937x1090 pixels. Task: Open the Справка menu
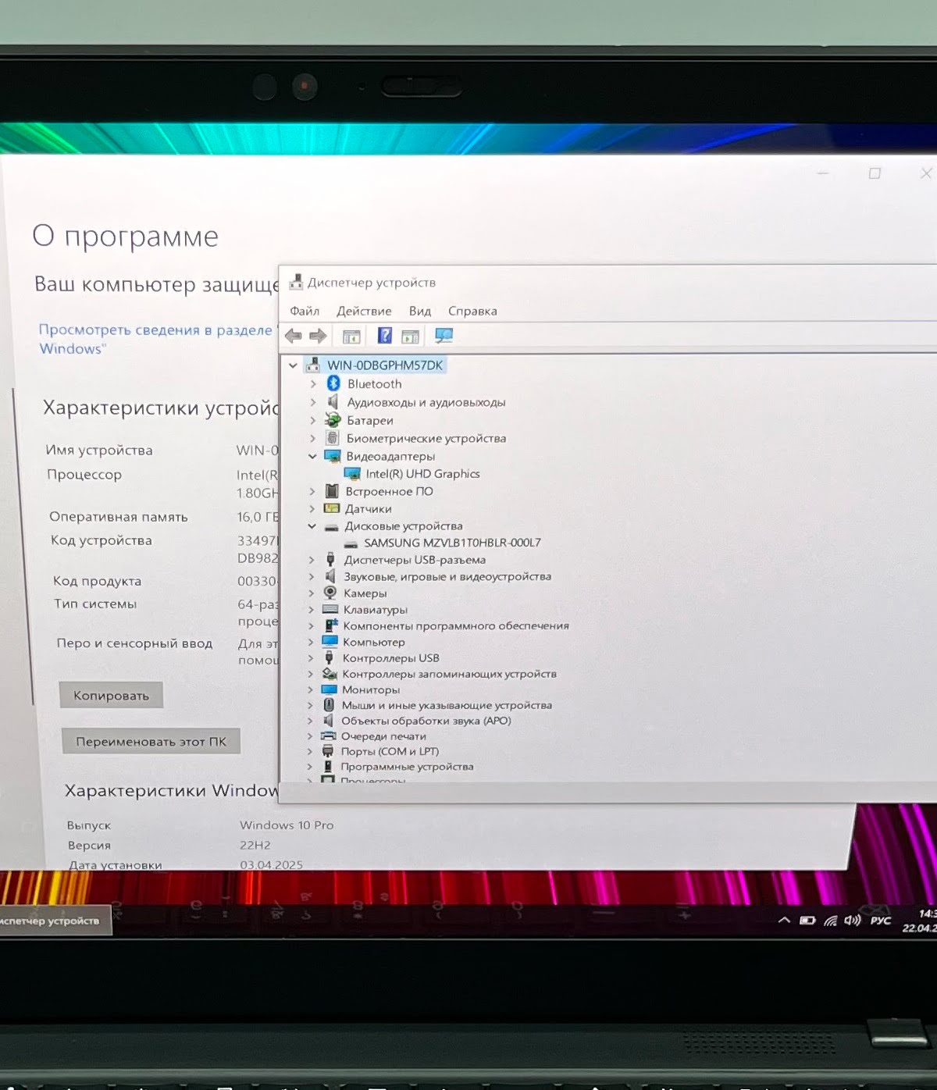[x=472, y=311]
